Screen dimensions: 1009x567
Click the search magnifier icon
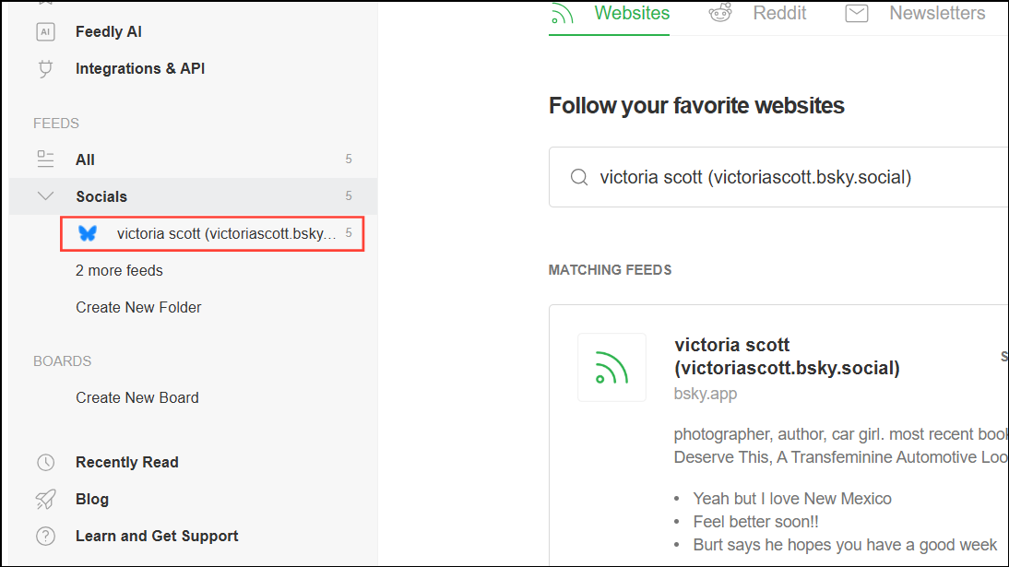579,177
